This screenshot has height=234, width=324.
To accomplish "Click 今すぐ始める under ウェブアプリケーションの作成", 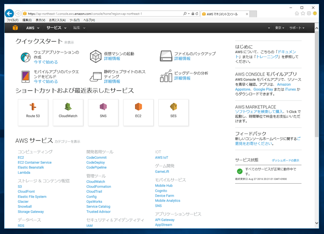I will coord(46,62).
